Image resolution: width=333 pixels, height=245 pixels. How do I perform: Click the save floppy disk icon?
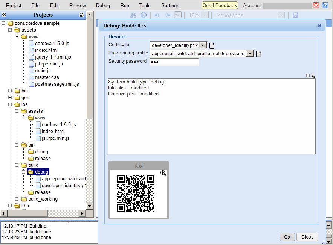point(295,15)
